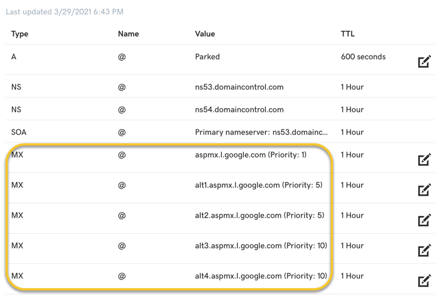Image resolution: width=442 pixels, height=302 pixels.
Task: Click the A record type cell
Action: pos(14,56)
